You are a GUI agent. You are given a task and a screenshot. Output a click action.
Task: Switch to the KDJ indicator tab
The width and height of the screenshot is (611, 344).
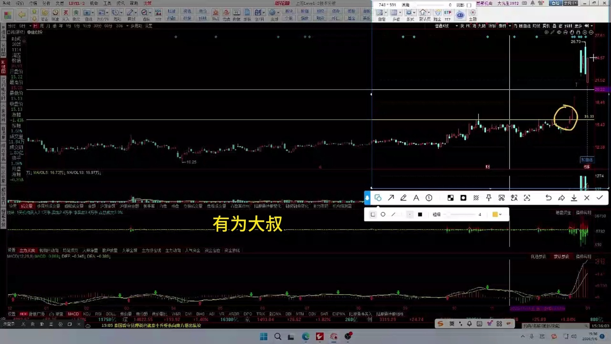[87, 314]
